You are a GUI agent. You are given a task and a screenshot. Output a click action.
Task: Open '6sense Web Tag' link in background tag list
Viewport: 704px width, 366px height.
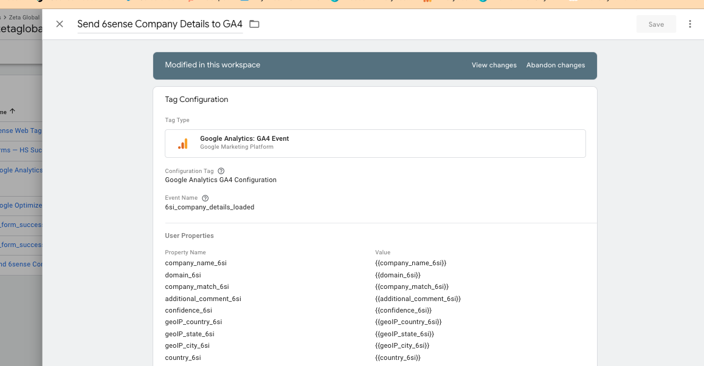click(x=21, y=131)
